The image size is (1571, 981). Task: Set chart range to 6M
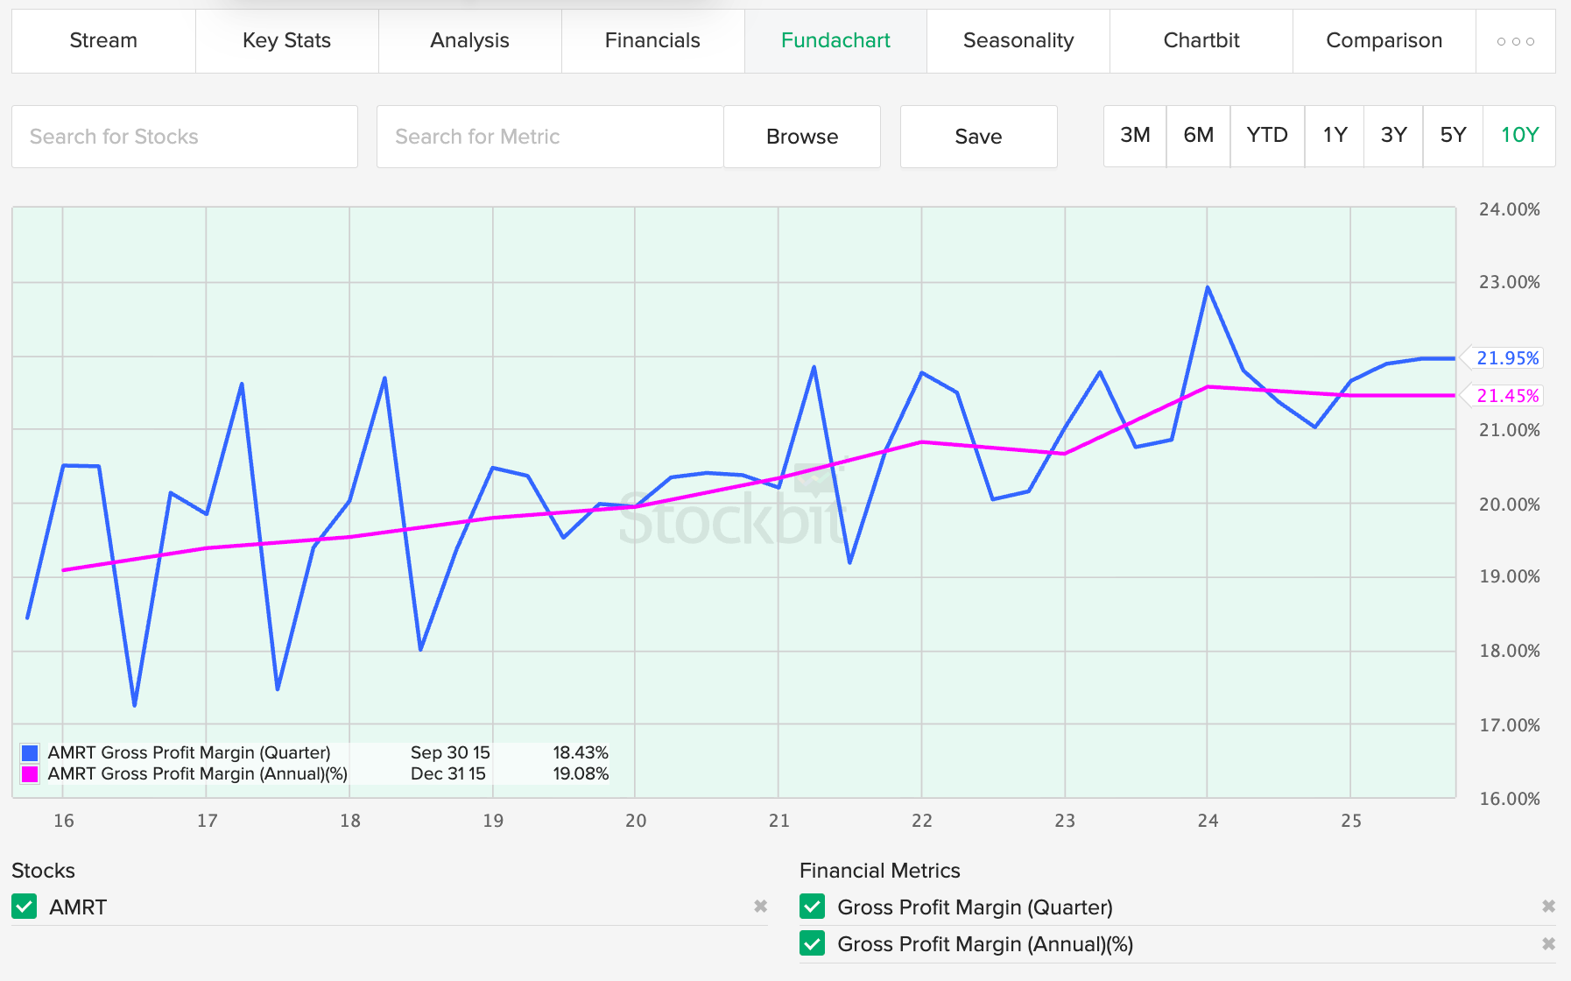point(1198,136)
